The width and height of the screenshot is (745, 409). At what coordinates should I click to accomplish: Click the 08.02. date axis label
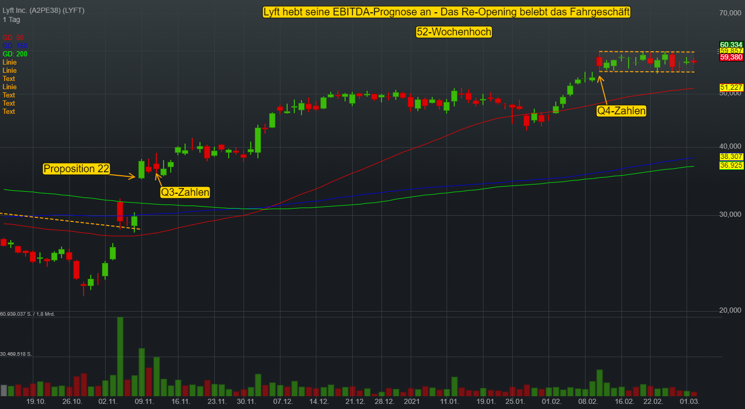tap(588, 401)
